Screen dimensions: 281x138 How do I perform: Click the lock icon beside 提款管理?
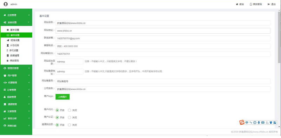pyautogui.click(x=5, y=97)
